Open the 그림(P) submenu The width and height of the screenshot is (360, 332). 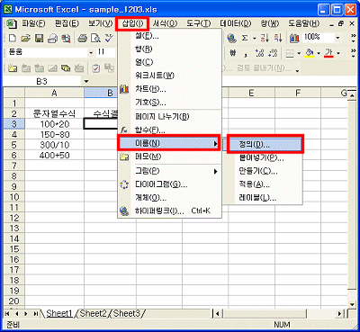pyautogui.click(x=170, y=171)
